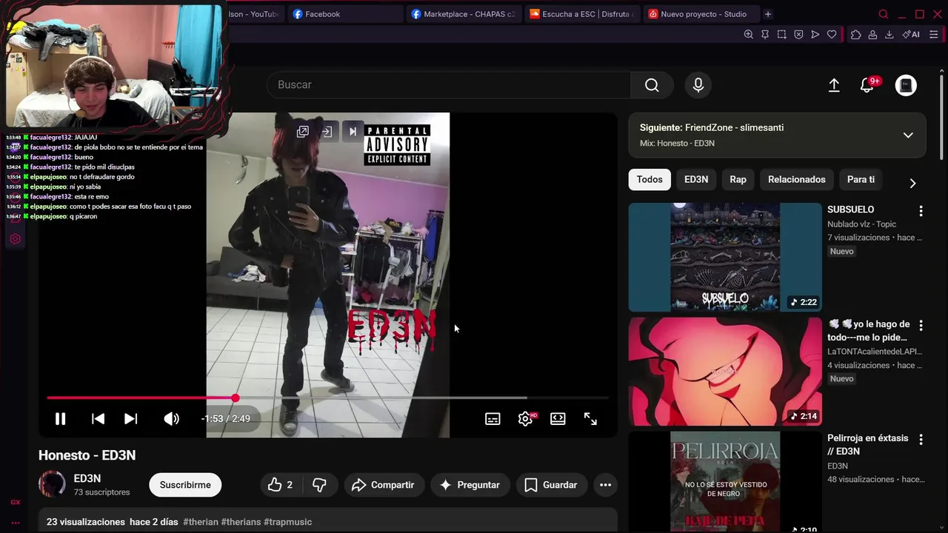The height and width of the screenshot is (533, 948).
Task: Click the Suscribirme button
Action: coord(185,485)
